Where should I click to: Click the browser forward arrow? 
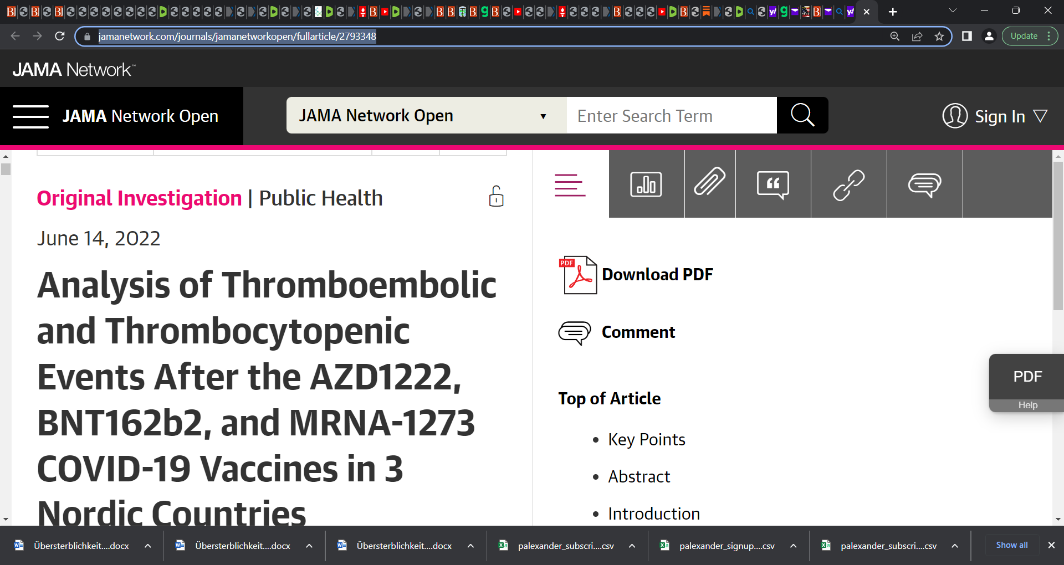pos(37,36)
